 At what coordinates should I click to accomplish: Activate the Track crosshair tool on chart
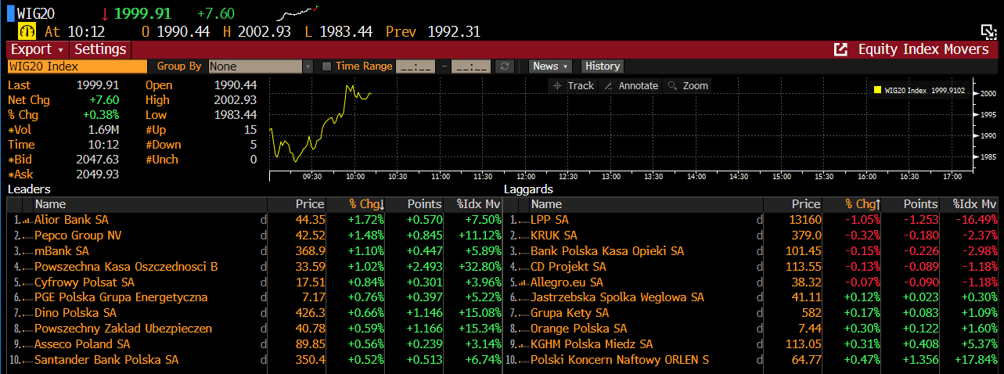point(574,86)
